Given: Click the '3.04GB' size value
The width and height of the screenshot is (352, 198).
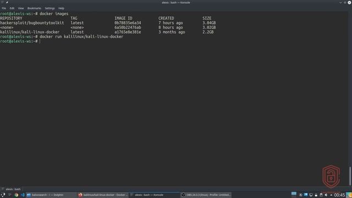Looking at the screenshot, I should (x=209, y=23).
